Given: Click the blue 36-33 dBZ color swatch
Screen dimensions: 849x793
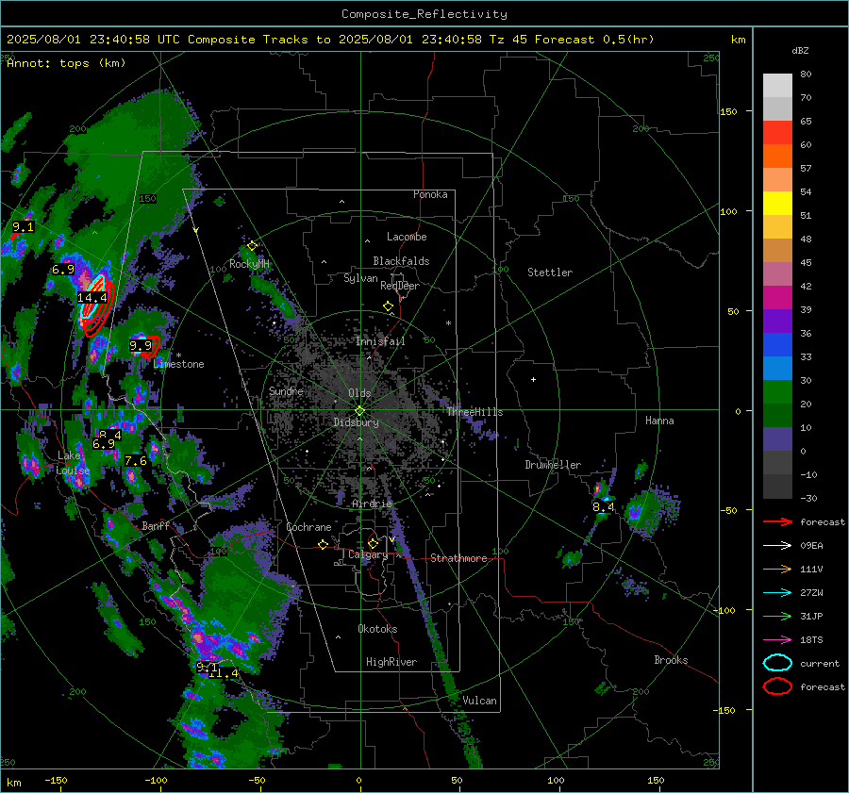Looking at the screenshot, I should (777, 345).
